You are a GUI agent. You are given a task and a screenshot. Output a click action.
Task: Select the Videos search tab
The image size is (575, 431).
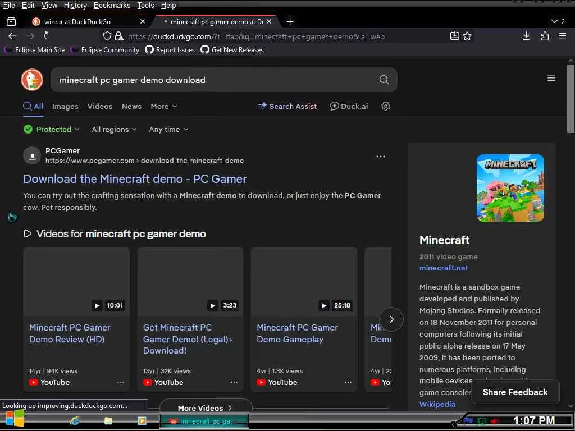[x=100, y=106]
